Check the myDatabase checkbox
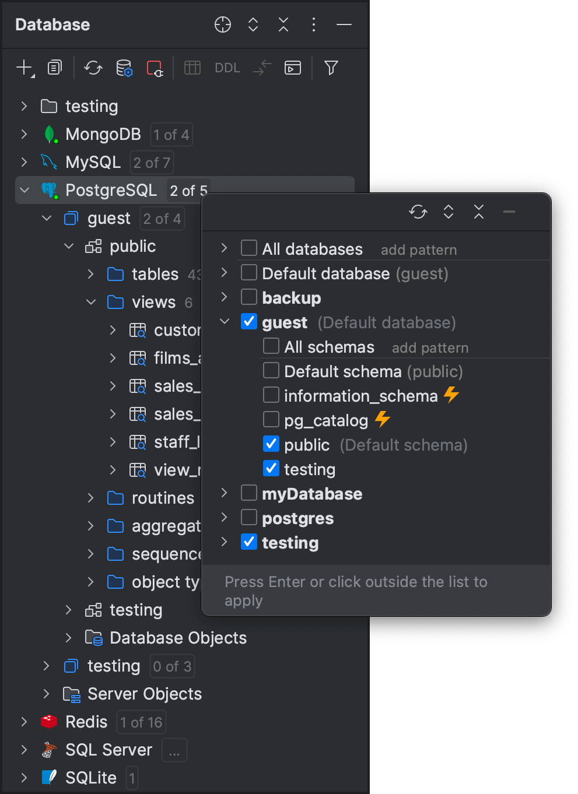The width and height of the screenshot is (578, 794). 249,493
